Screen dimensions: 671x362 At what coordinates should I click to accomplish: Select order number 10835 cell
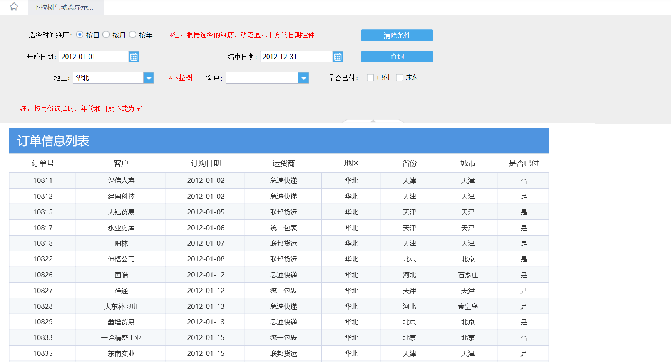click(x=43, y=353)
